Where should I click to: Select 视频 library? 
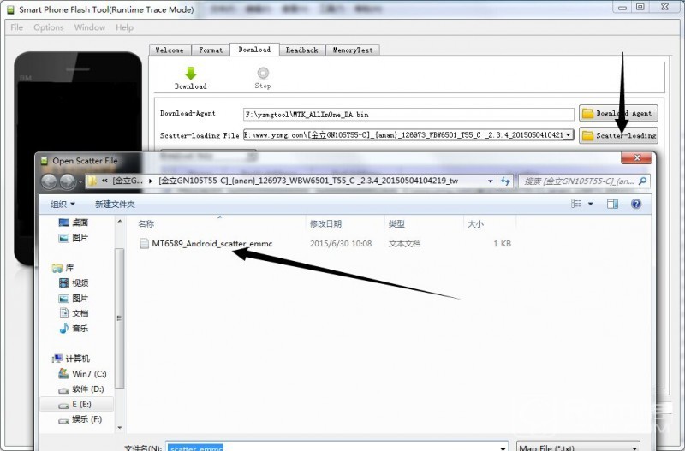74,283
